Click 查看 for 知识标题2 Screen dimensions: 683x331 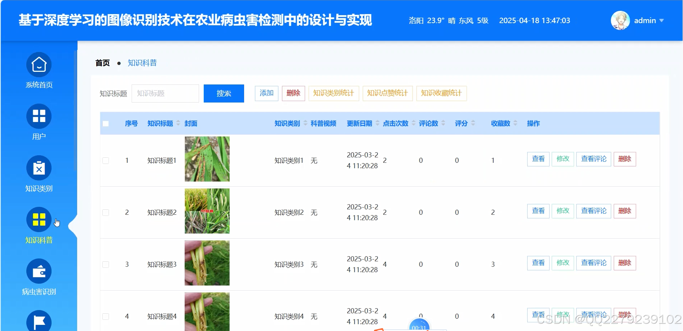tap(538, 211)
